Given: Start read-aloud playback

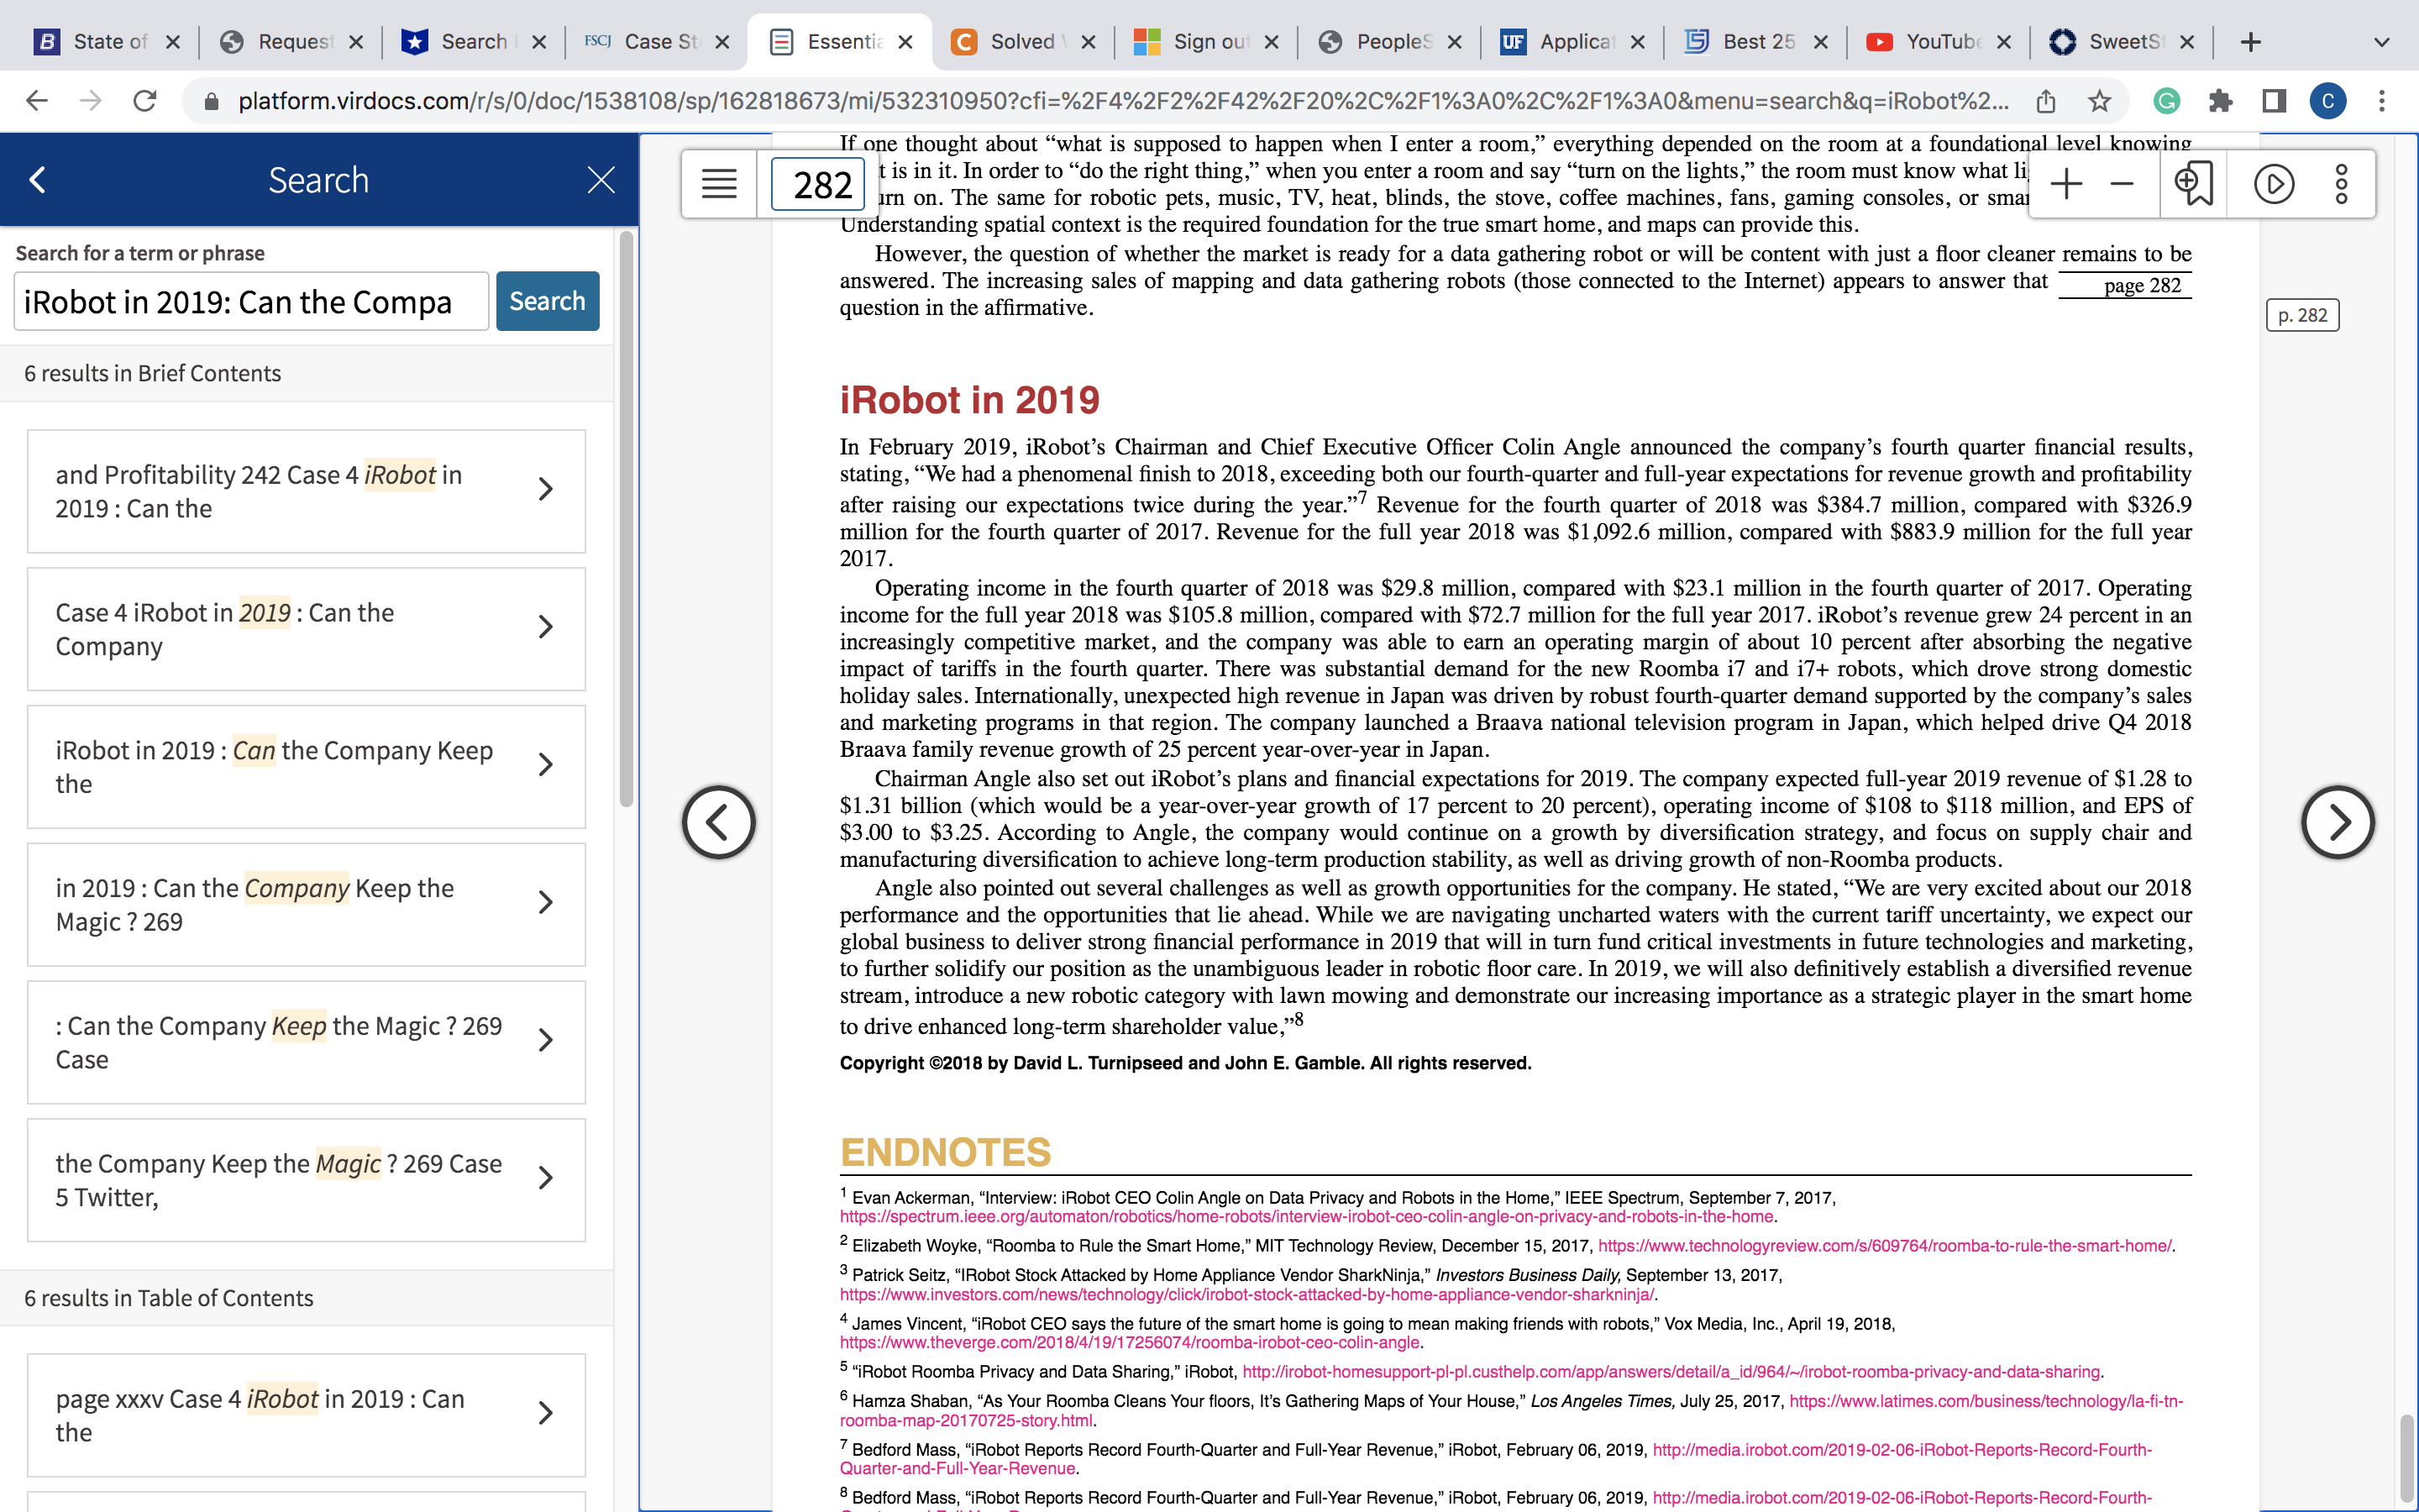Looking at the screenshot, I should coord(2273,184).
